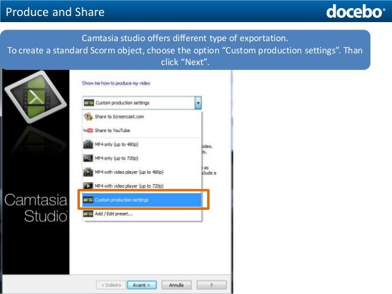Click the YouTube logo icon

click(88, 130)
